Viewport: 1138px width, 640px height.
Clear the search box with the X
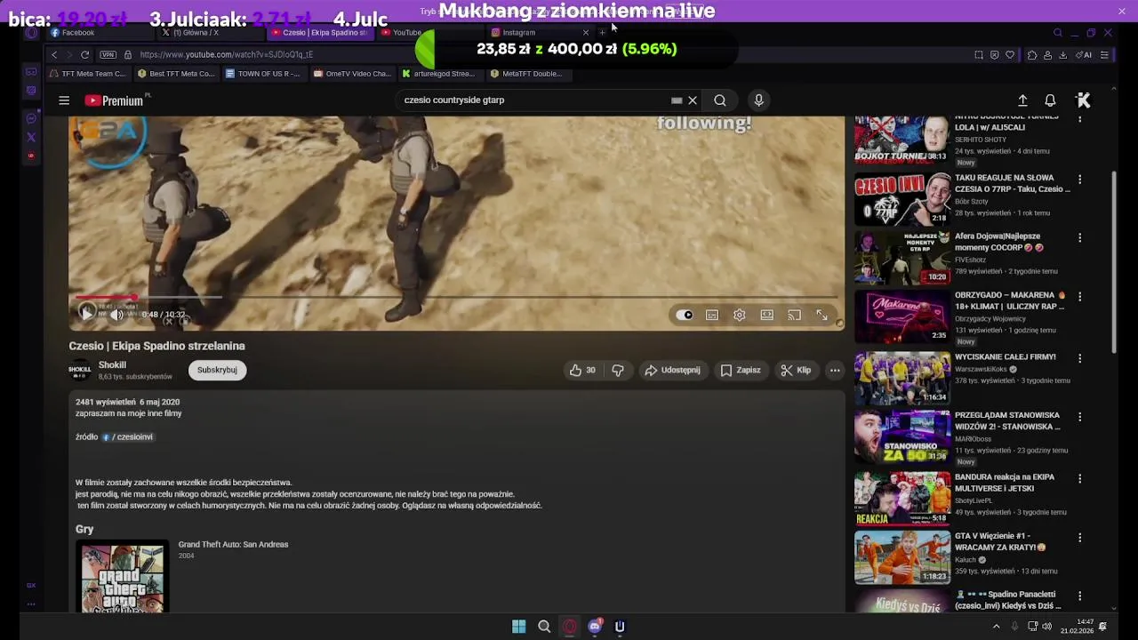point(693,100)
